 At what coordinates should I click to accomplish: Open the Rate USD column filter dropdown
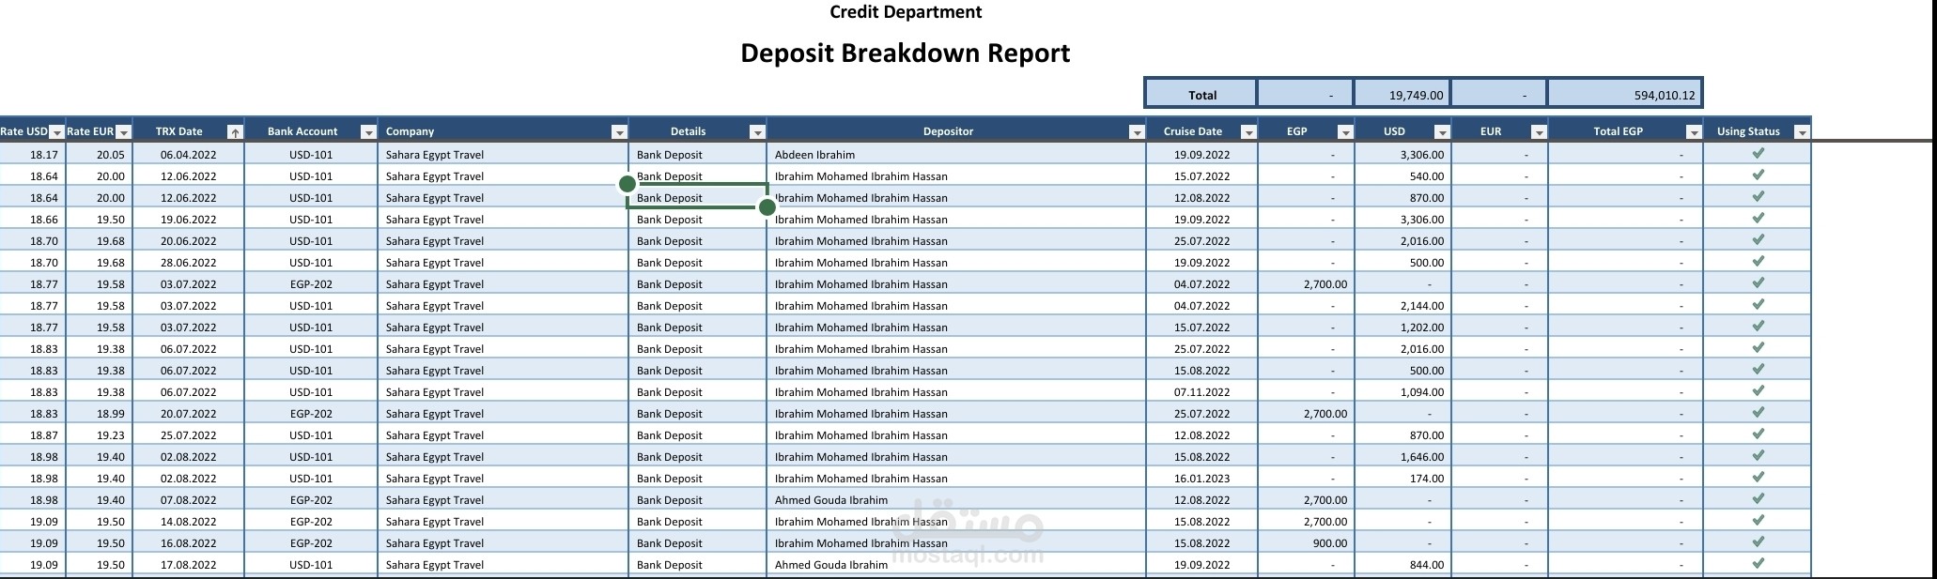click(x=56, y=132)
